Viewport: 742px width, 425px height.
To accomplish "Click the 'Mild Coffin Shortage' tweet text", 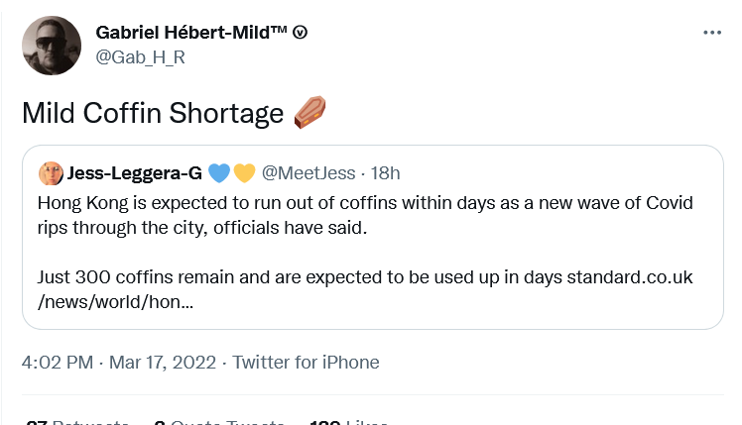I will coord(153,114).
